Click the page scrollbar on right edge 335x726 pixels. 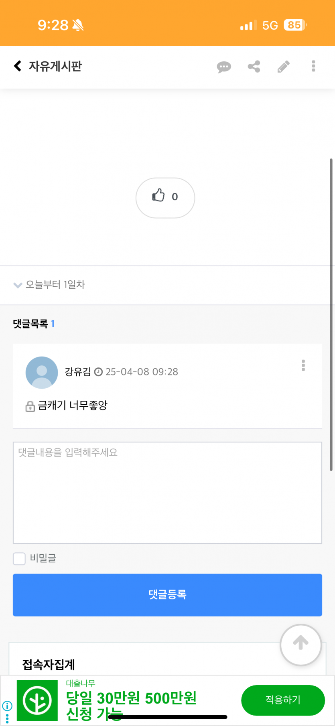point(331,315)
